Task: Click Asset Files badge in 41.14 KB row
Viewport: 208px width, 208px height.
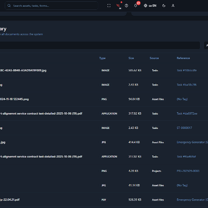Action: 158,185
